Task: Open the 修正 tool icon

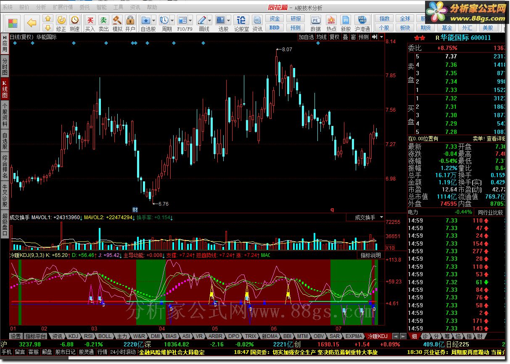Action: click(61, 23)
